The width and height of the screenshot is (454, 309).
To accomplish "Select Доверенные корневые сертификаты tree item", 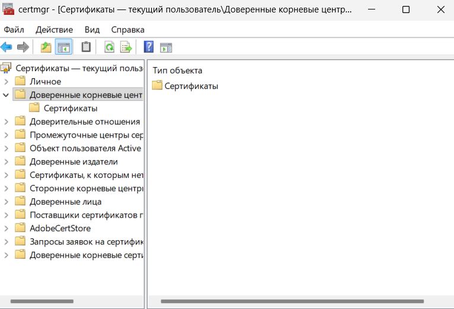I will pos(87,255).
